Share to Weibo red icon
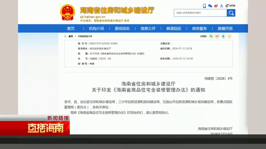The image size is (266, 149). [217, 36]
